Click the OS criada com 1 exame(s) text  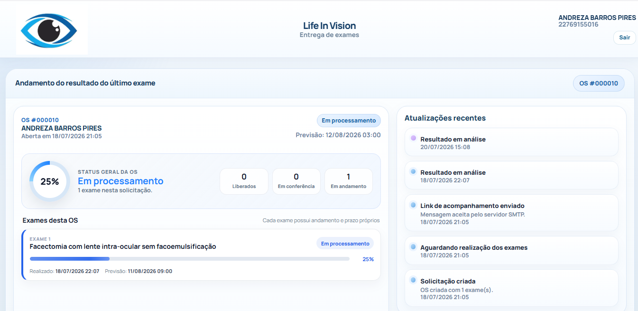(457, 290)
